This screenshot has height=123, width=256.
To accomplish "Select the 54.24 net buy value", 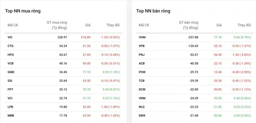I will coord(63,46).
